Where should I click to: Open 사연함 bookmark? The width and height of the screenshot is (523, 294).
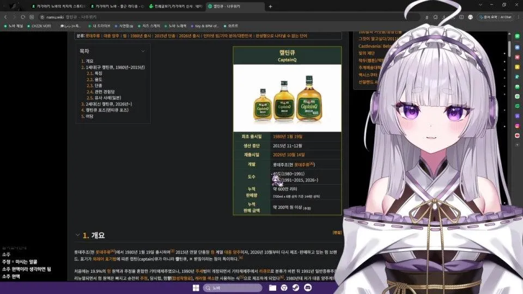click(124, 26)
